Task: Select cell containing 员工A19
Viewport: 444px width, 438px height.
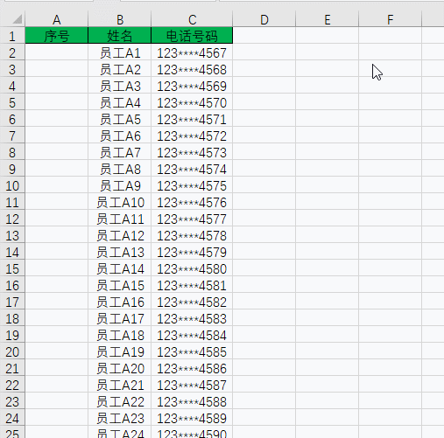Action: [x=119, y=351]
